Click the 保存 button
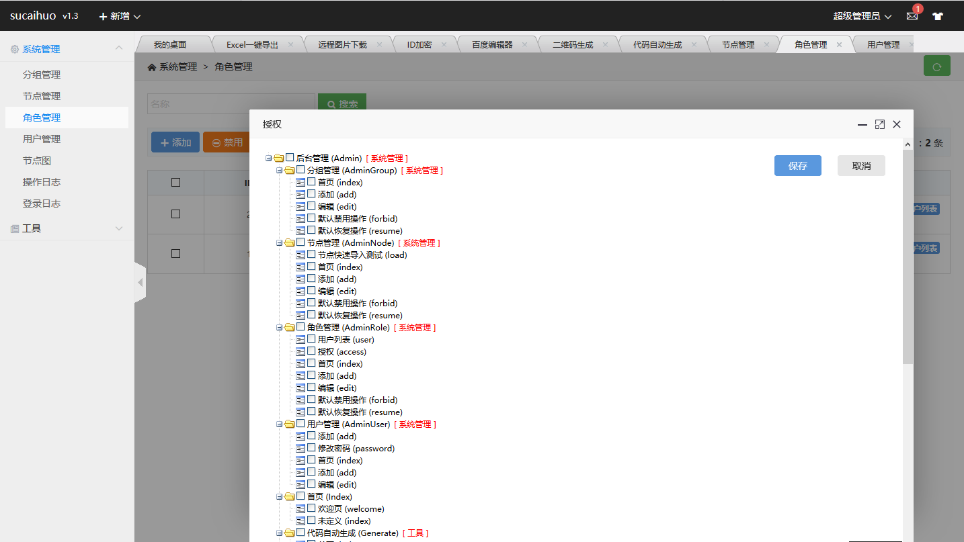 click(x=798, y=166)
